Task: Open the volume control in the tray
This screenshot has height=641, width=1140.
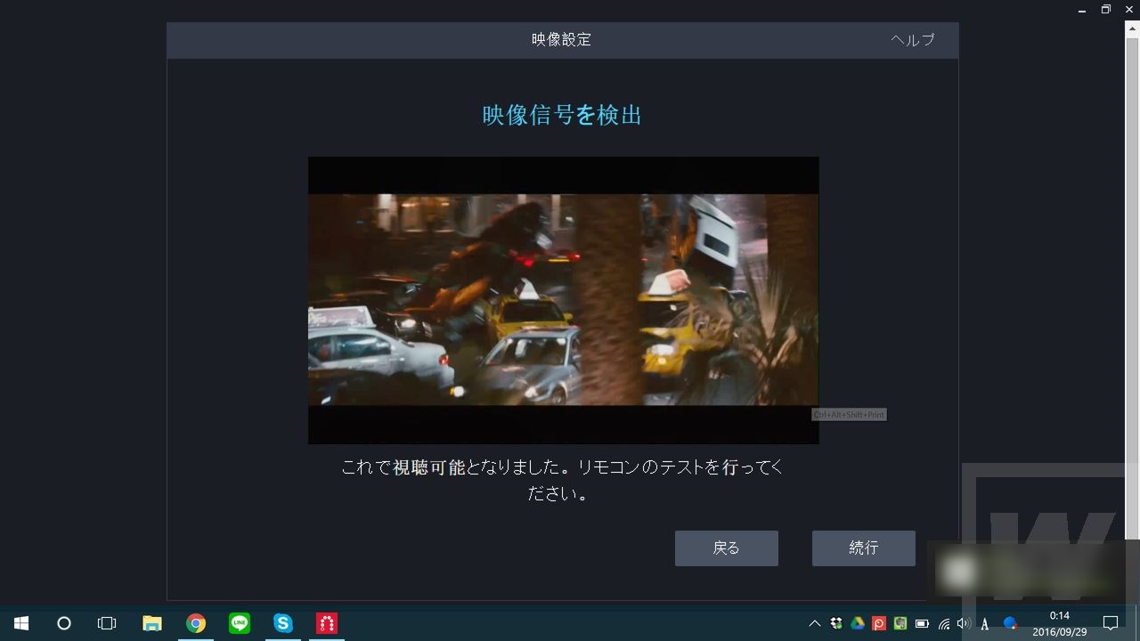Action: click(x=964, y=623)
